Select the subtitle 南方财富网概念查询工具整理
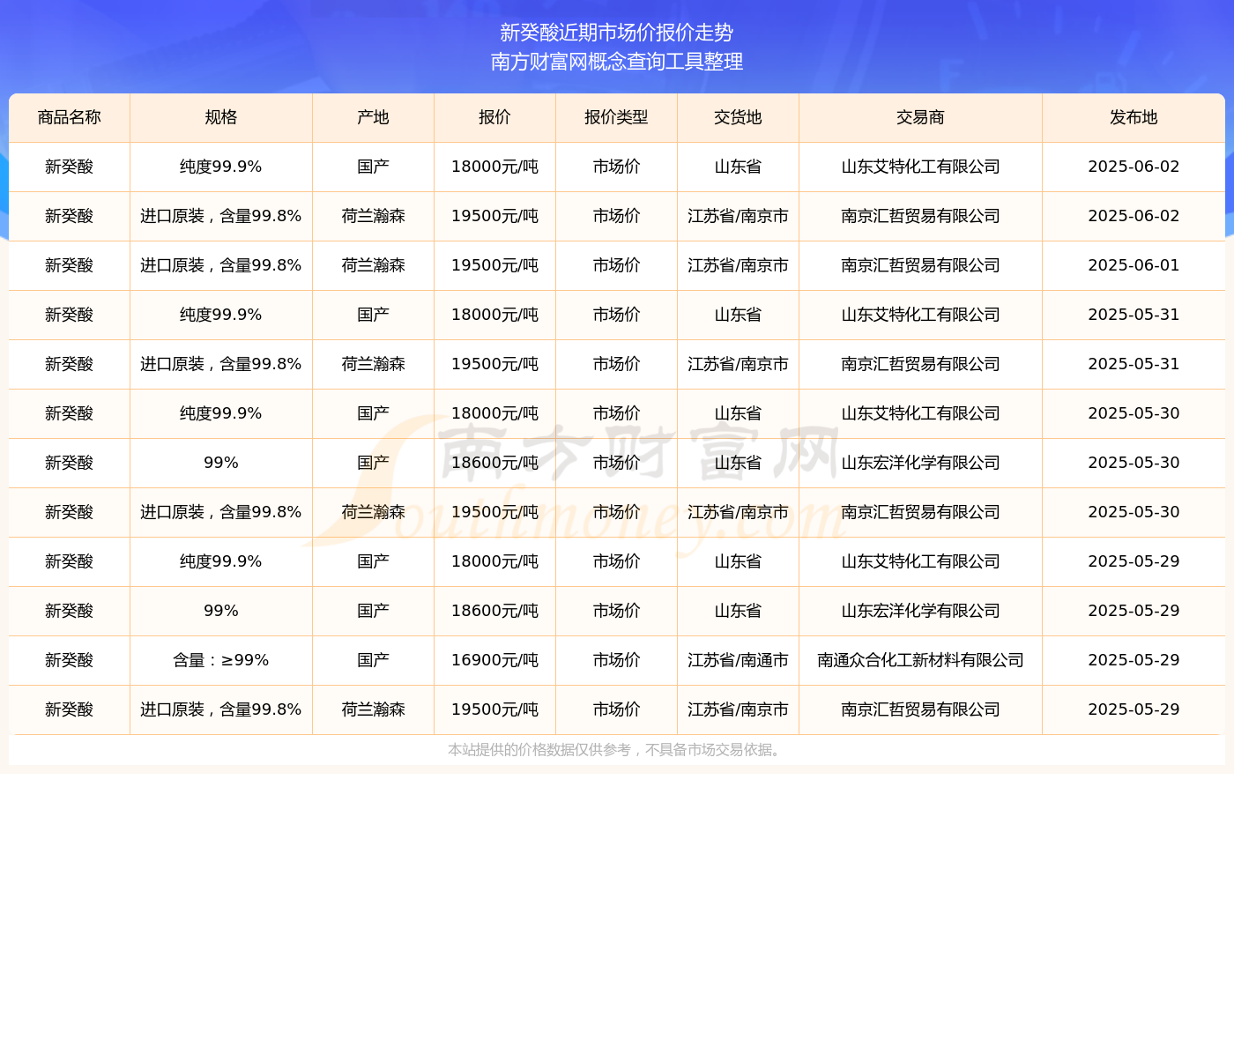 (x=617, y=62)
